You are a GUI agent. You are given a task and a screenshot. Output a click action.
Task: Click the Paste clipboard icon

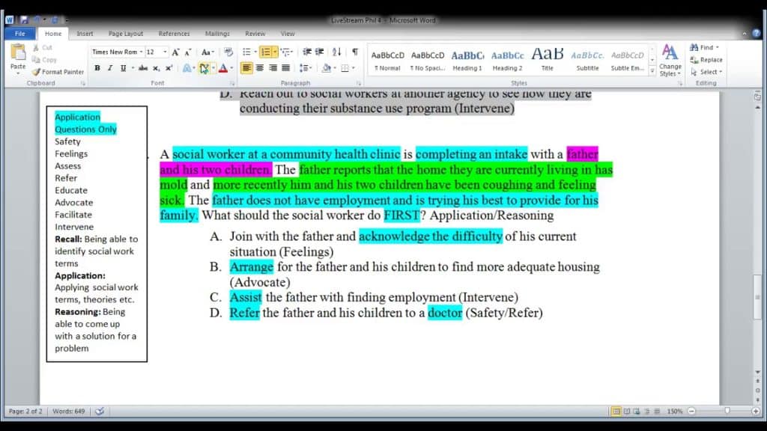[18, 52]
